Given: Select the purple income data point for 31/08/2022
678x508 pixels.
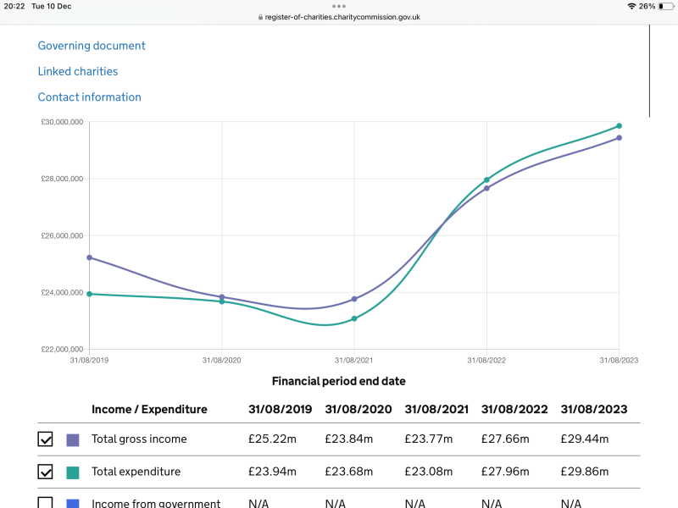Looking at the screenshot, I should point(486,188).
